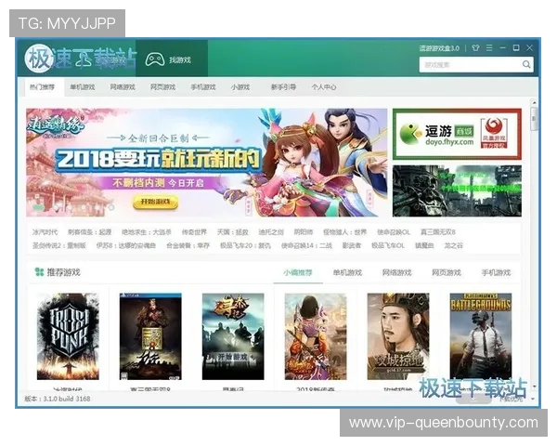Screen dimensions: 557x446
Task: Select the 小编推荐 recommendation tab
Action: point(298,273)
